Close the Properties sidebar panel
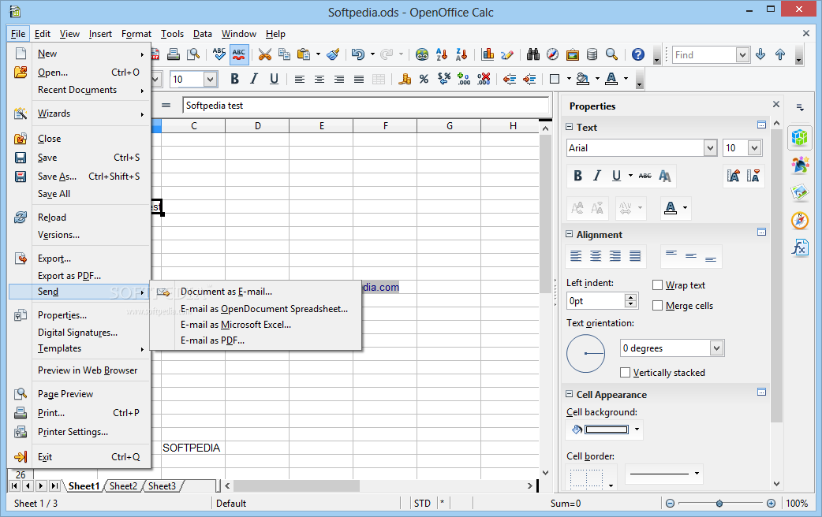This screenshot has width=822, height=517. tap(776, 105)
